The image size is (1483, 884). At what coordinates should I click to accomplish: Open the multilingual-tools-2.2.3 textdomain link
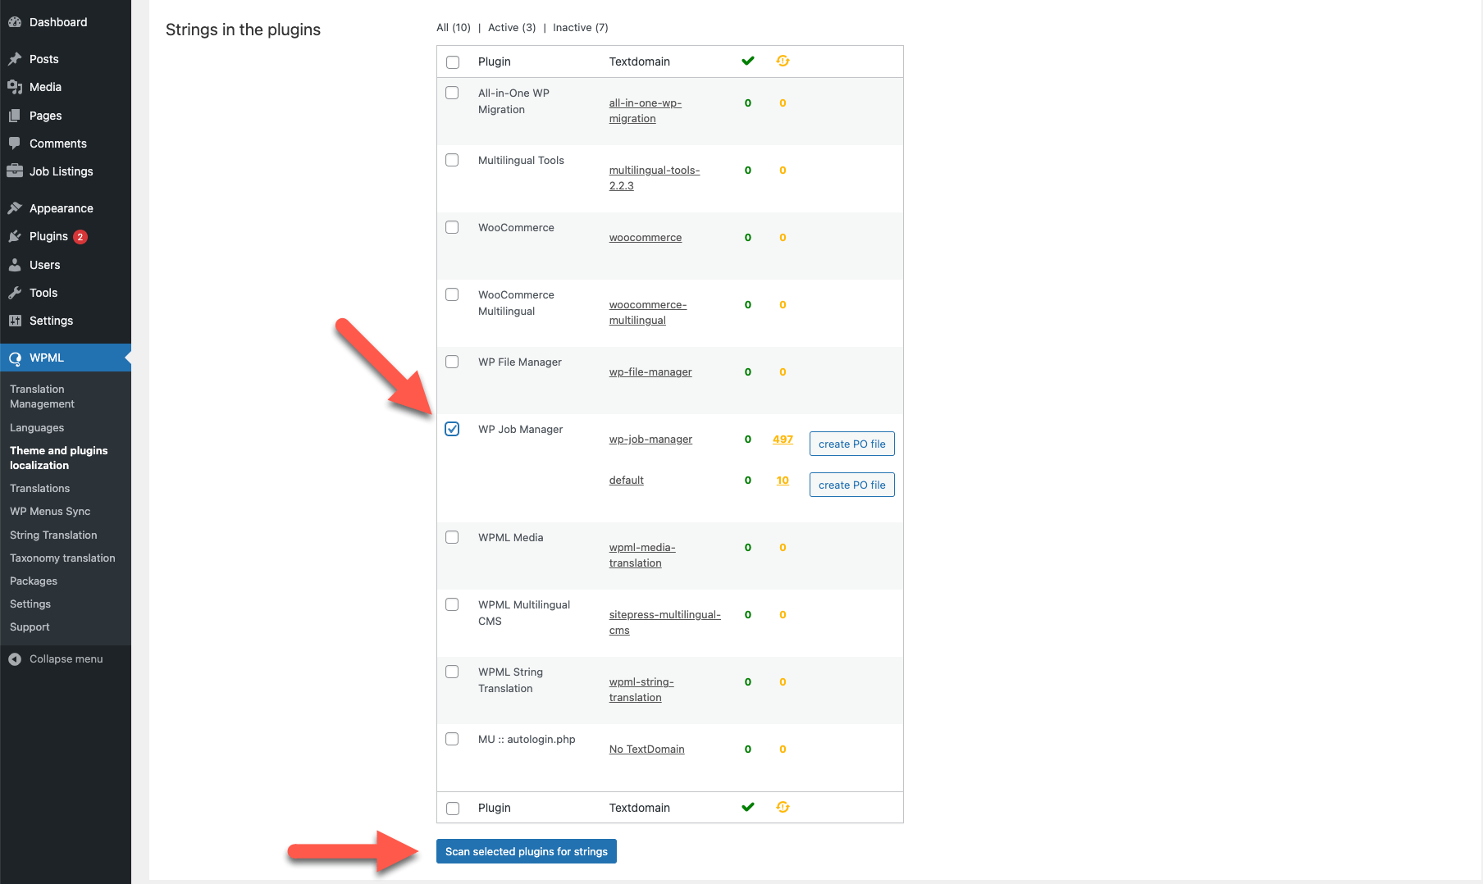coord(655,178)
